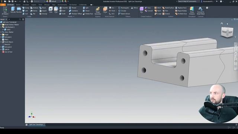
Task: Select the Ruled Surface tool
Action: [168, 8]
